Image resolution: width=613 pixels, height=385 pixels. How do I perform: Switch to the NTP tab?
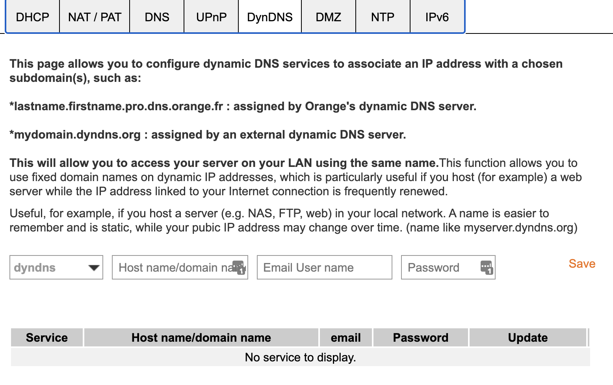coord(383,17)
